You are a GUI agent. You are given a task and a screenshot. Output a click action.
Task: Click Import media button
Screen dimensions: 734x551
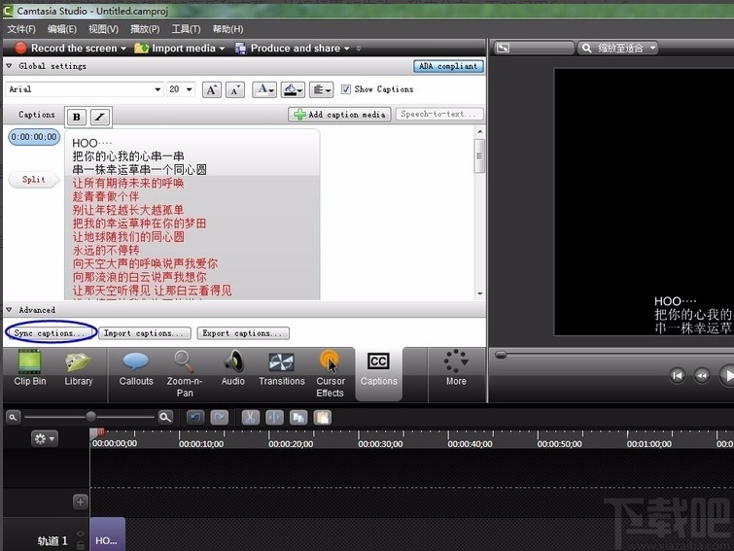[x=175, y=49]
